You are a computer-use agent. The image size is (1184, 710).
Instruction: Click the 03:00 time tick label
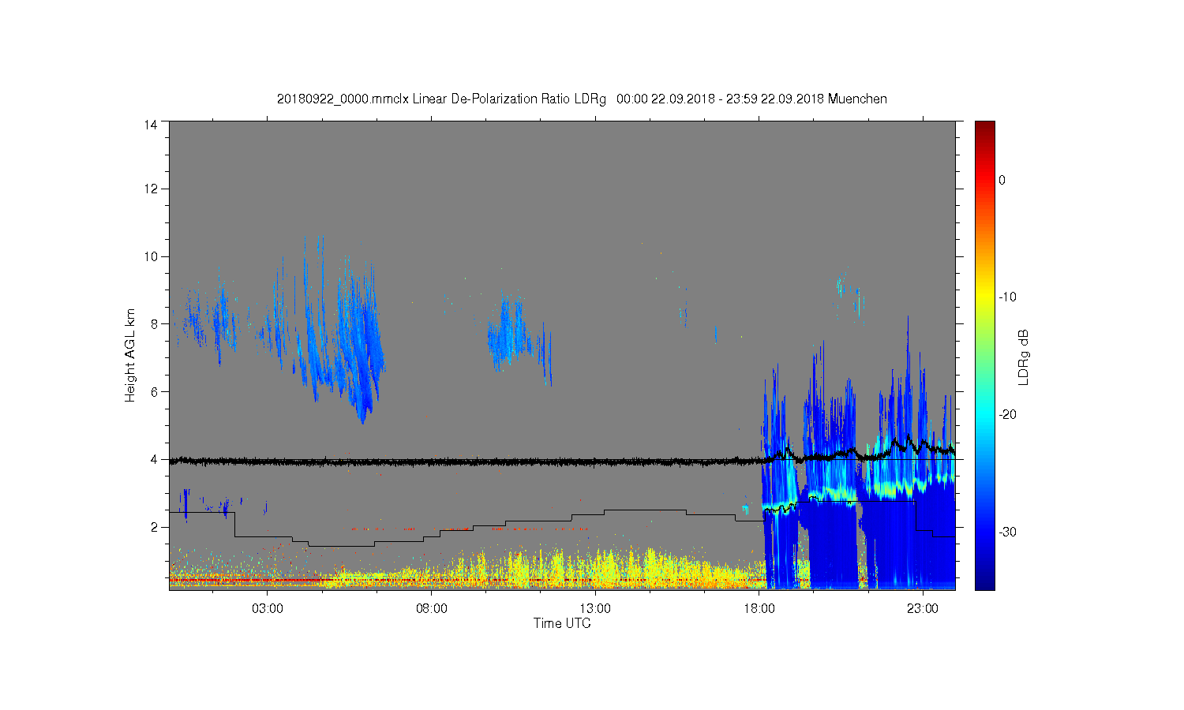pyautogui.click(x=268, y=609)
